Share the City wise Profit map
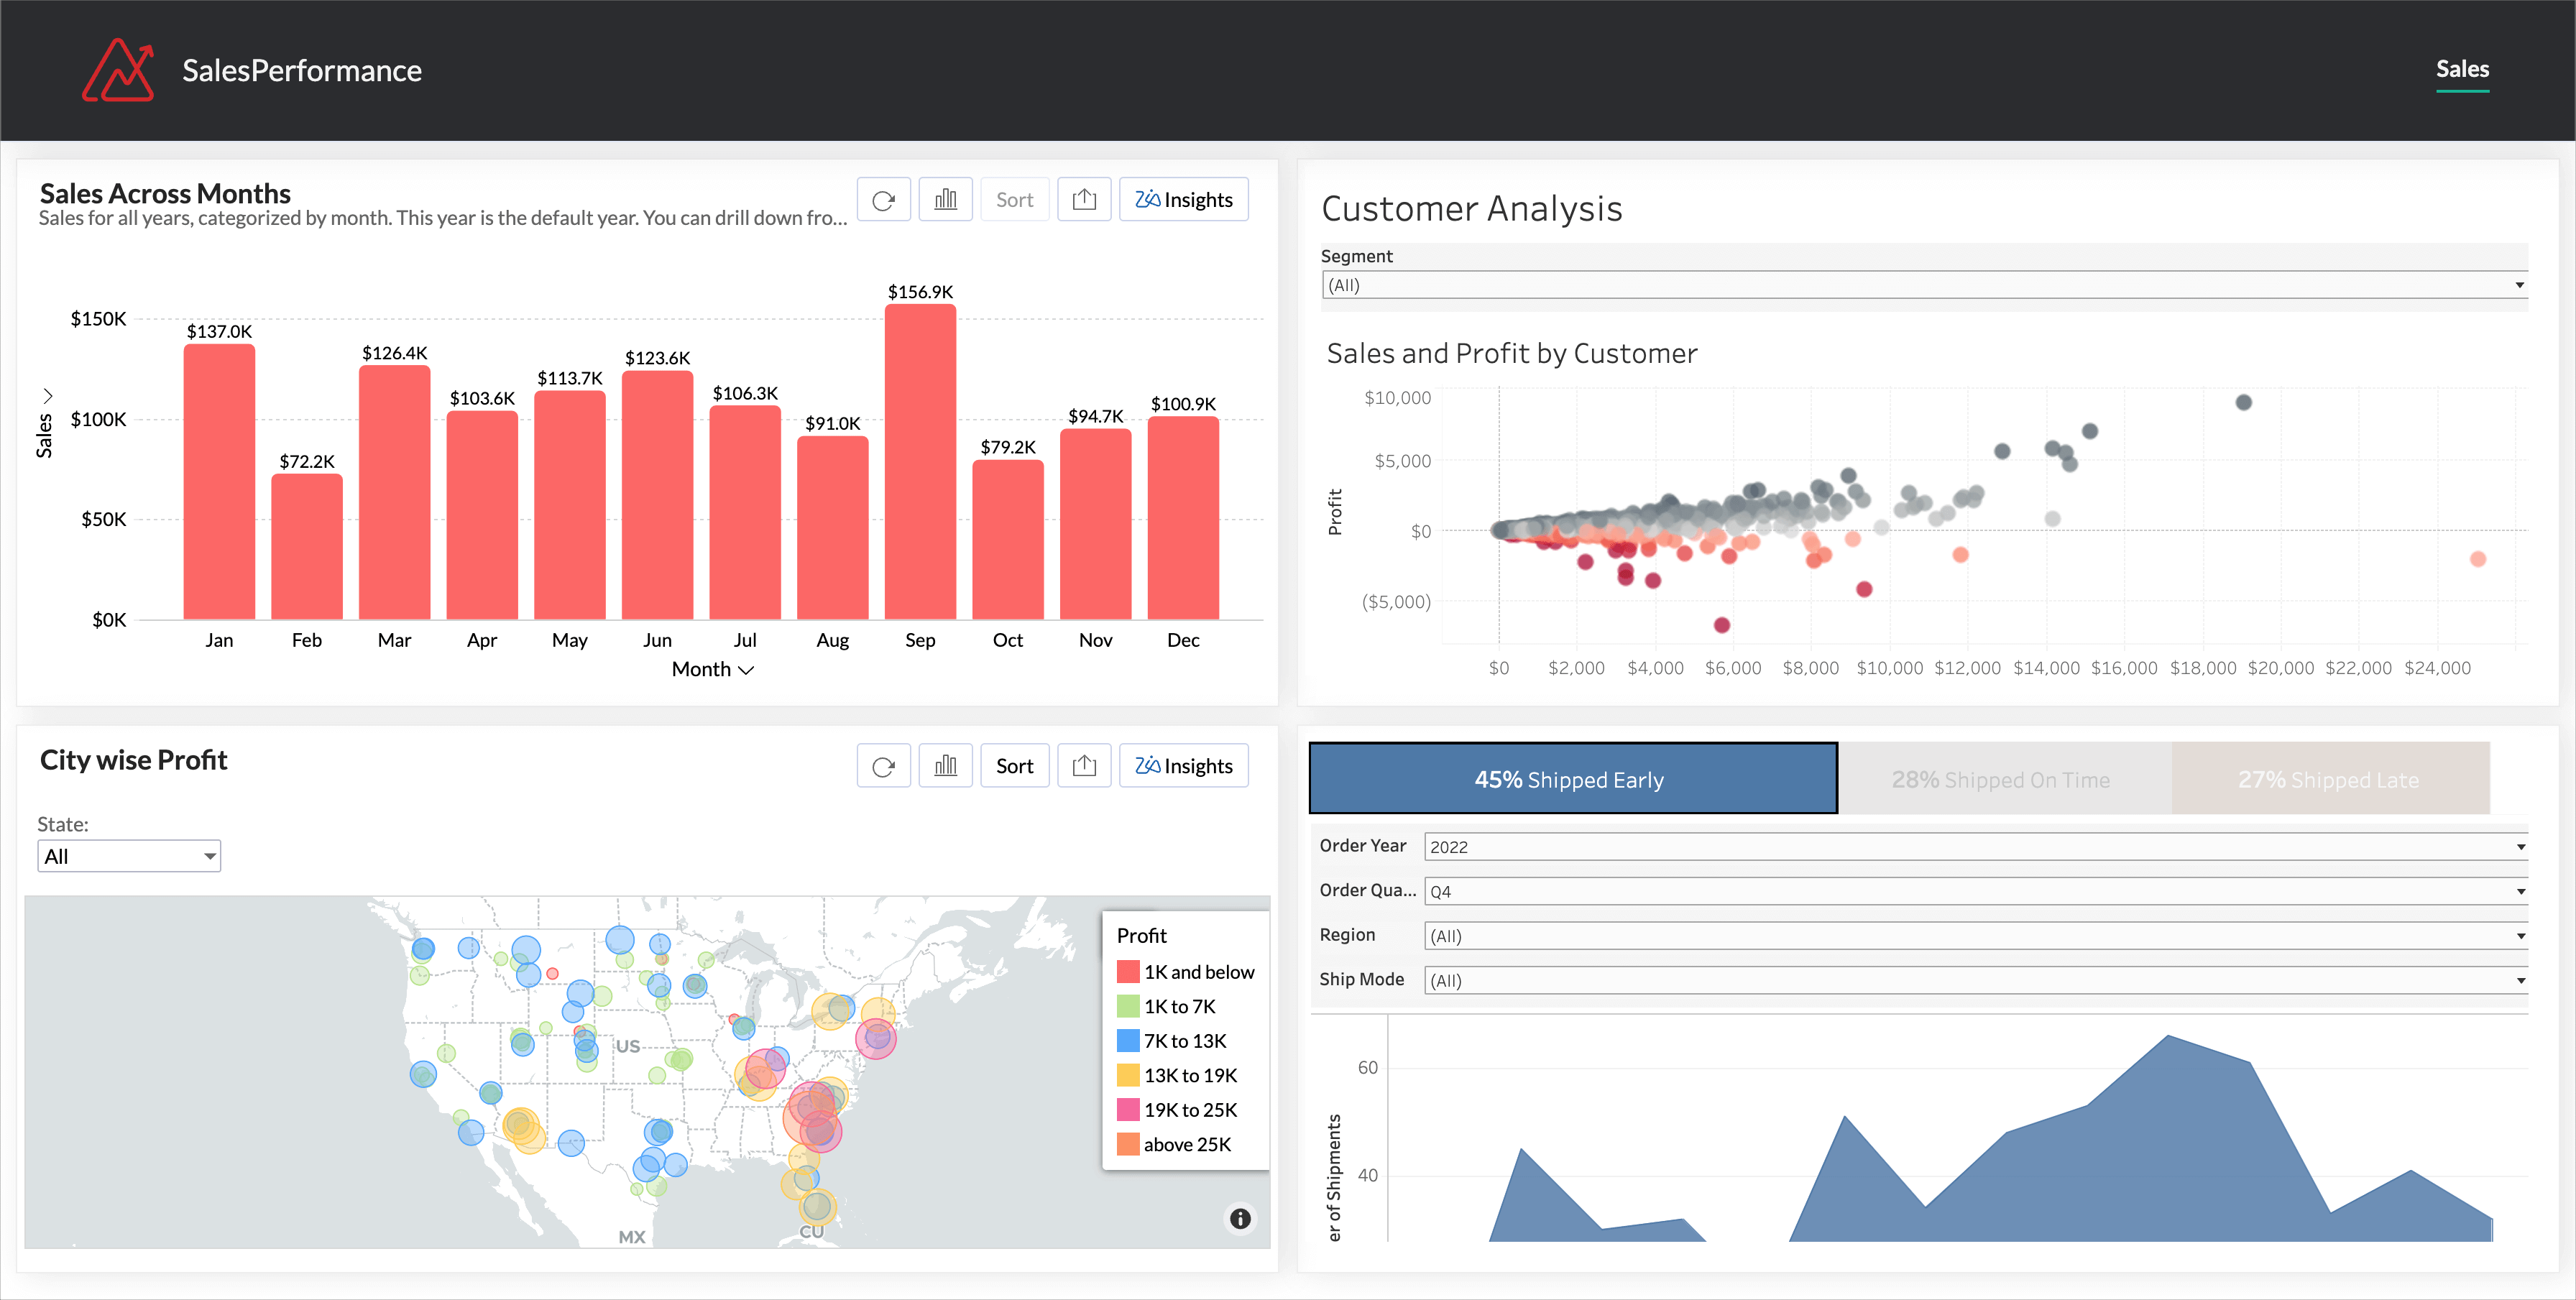Screen dimensions: 2576x1300 [x=1084, y=766]
